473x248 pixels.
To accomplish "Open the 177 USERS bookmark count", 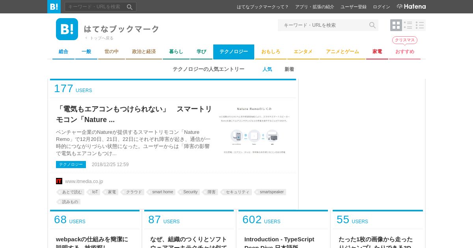I will tap(73, 89).
